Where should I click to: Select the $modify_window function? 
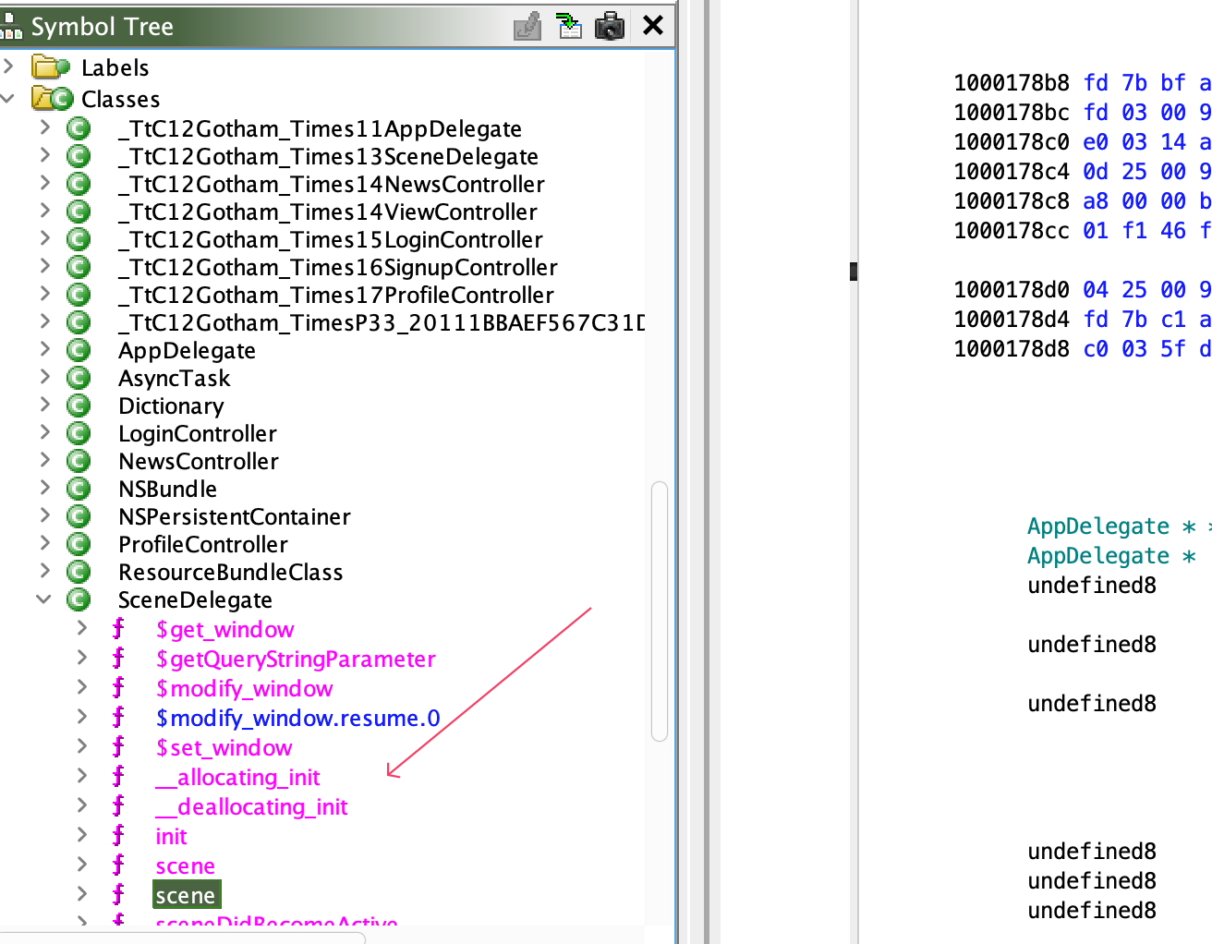coord(244,689)
